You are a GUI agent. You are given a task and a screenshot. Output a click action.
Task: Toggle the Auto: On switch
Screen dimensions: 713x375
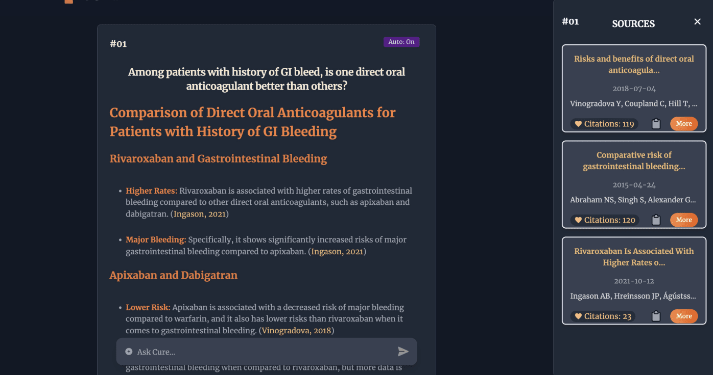pyautogui.click(x=401, y=42)
